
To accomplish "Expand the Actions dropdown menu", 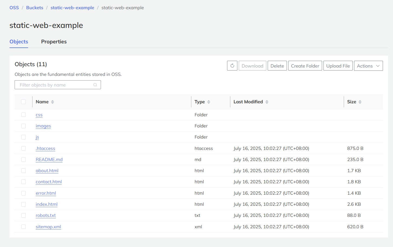I will [x=368, y=66].
